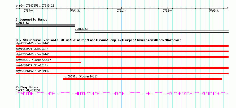Select the short red bar for nsv586370
Screen dimensions: 236x108
(48, 62)
